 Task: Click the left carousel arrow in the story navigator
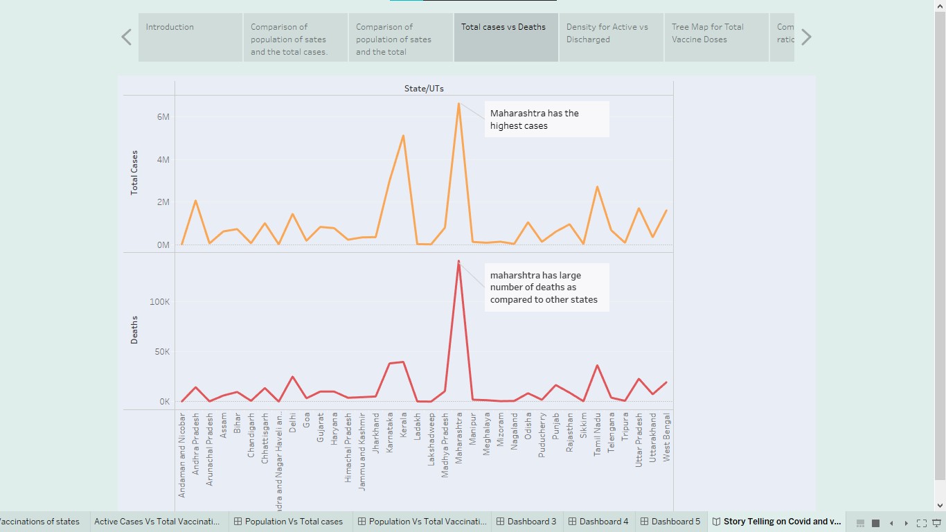[126, 37]
